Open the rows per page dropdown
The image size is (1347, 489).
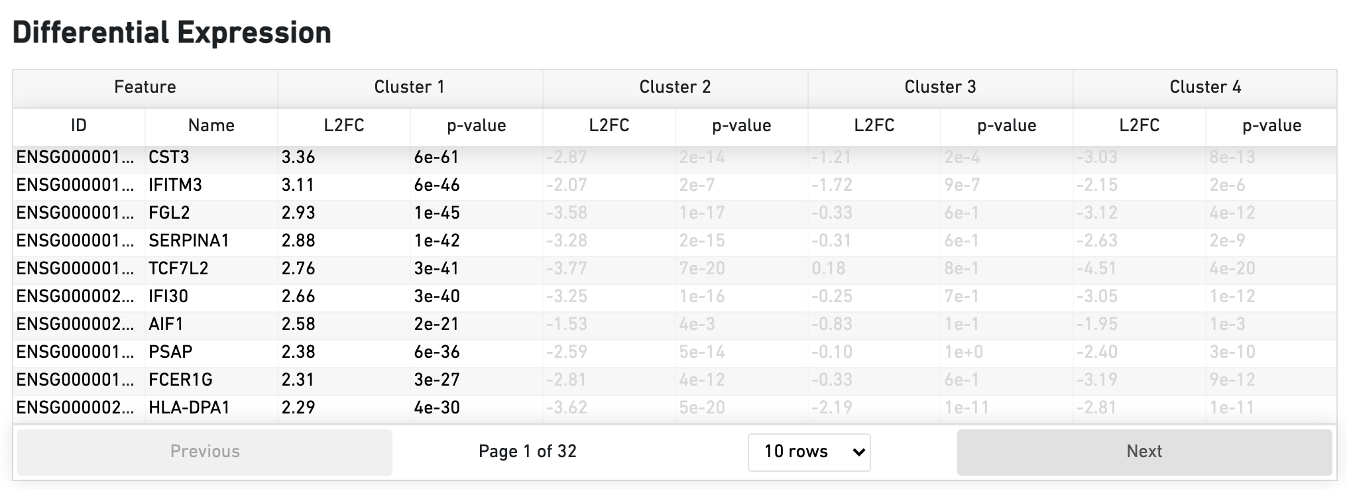tap(809, 452)
